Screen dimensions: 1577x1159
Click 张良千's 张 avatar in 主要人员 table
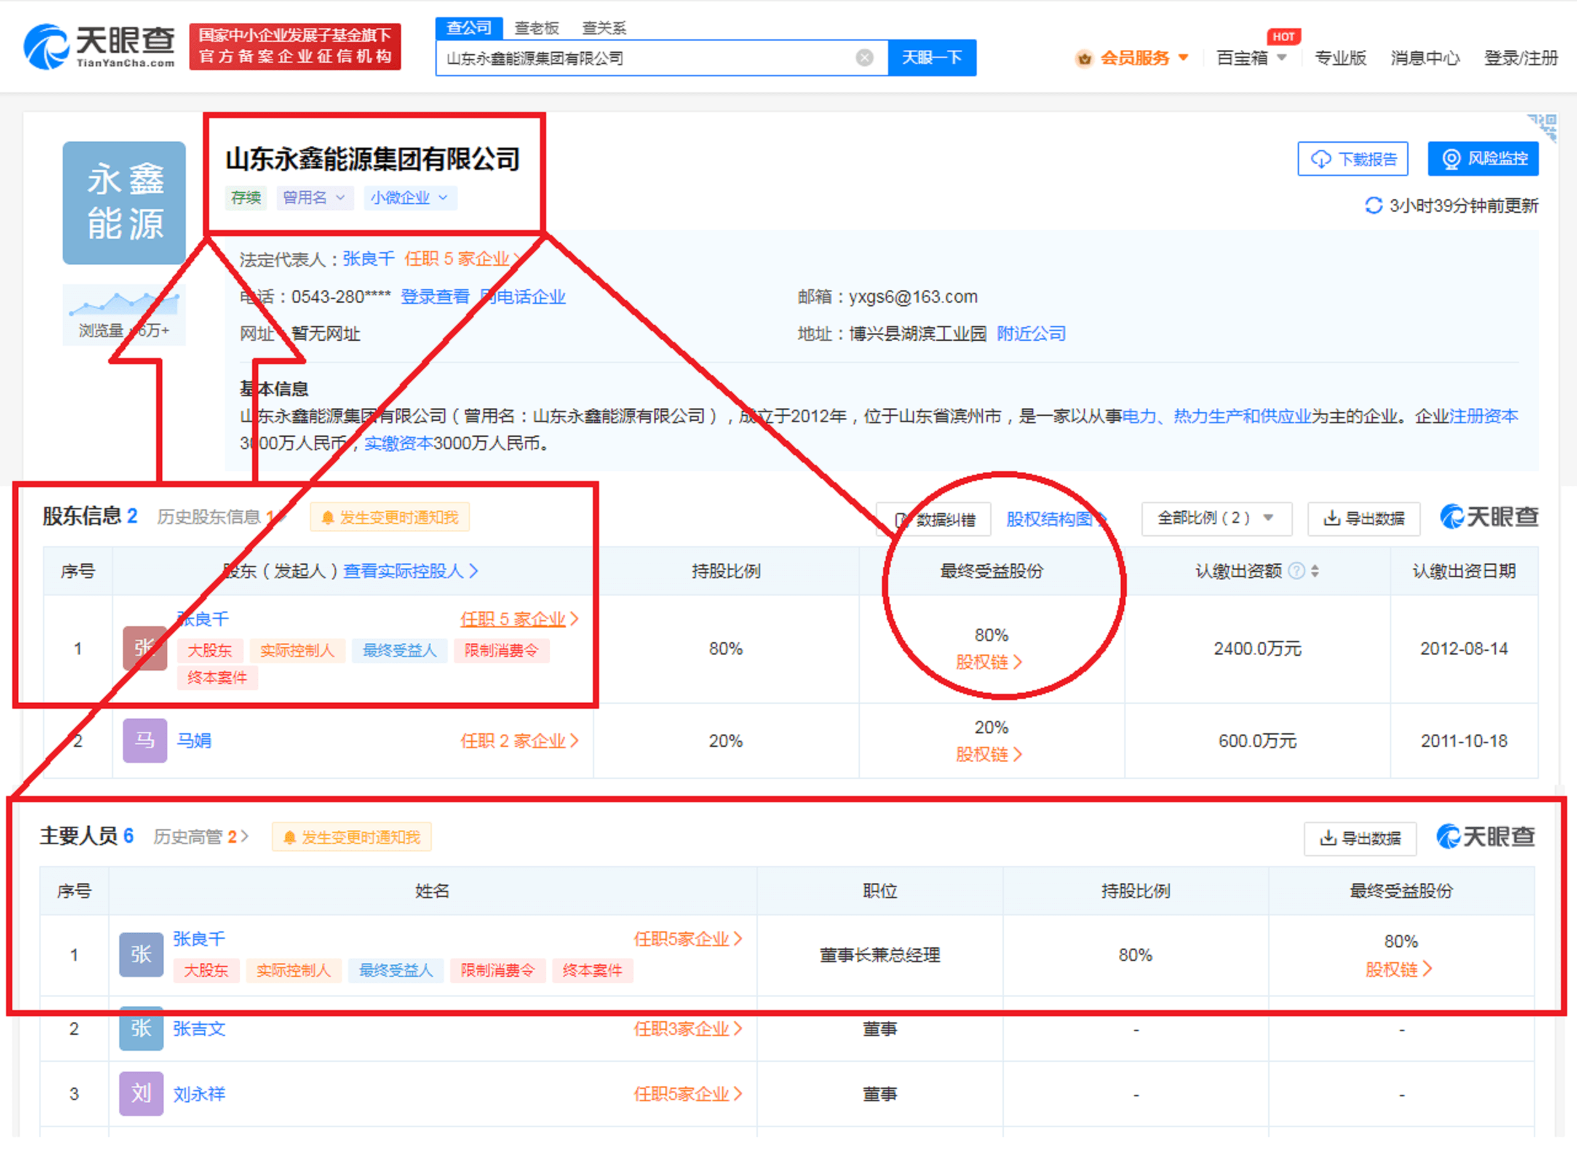click(141, 954)
